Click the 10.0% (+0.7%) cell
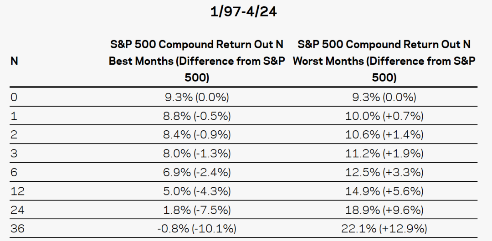The height and width of the screenshot is (241, 492). coord(384,116)
